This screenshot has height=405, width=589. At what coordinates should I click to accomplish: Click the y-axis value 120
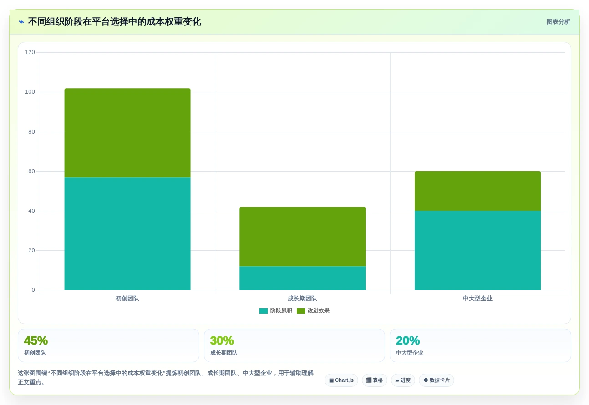click(x=30, y=52)
